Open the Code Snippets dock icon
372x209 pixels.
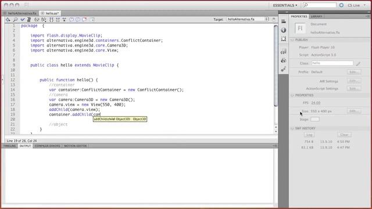[284, 52]
